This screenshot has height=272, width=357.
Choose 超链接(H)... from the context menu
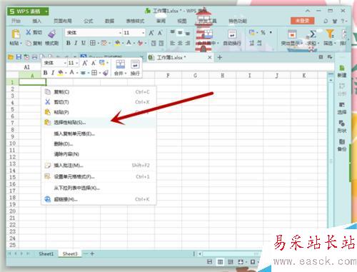point(99,199)
